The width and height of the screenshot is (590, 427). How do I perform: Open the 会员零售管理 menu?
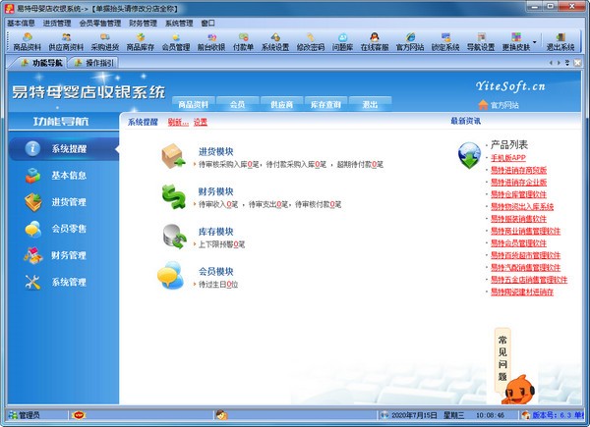tap(100, 23)
